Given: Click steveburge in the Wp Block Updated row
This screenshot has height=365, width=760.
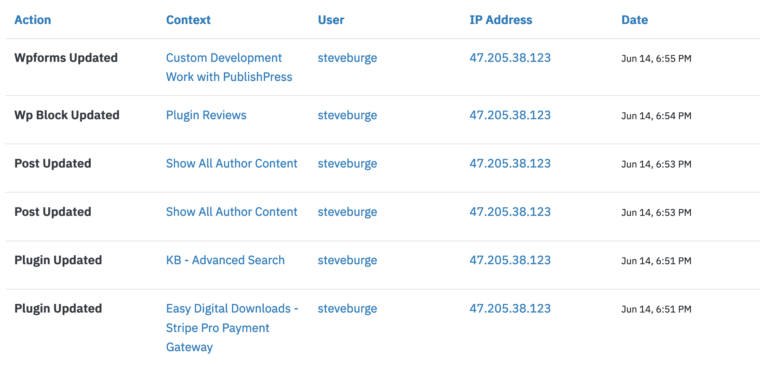Looking at the screenshot, I should (x=347, y=115).
